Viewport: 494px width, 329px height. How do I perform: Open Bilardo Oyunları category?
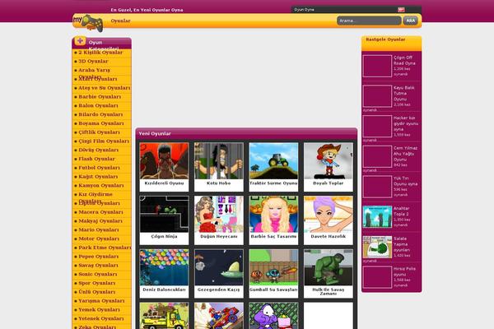click(x=100, y=114)
